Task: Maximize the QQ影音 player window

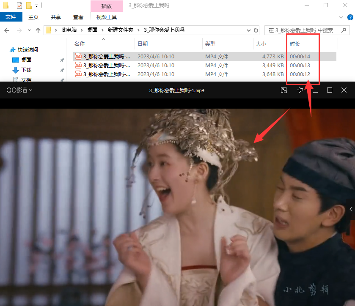Action: point(330,90)
